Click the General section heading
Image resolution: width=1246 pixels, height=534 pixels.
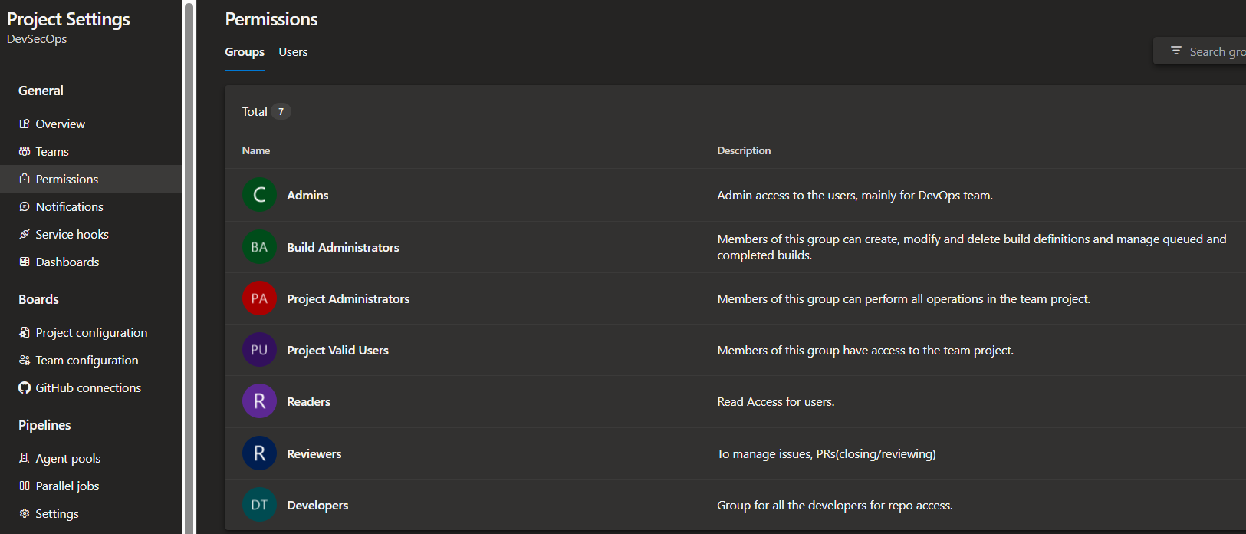pos(41,91)
